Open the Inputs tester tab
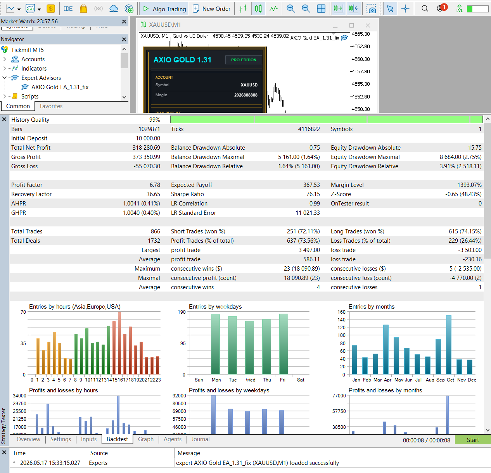 [x=89, y=439]
